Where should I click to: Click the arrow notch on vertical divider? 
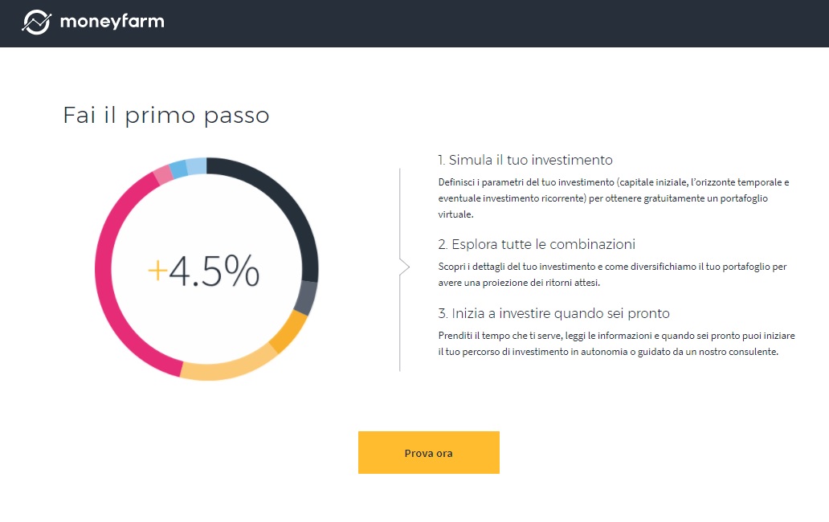[404, 267]
